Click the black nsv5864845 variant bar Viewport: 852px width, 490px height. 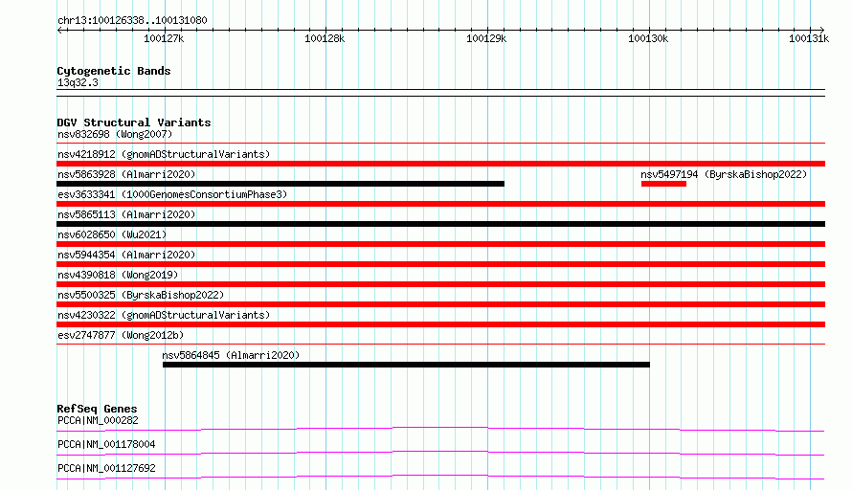coord(406,365)
